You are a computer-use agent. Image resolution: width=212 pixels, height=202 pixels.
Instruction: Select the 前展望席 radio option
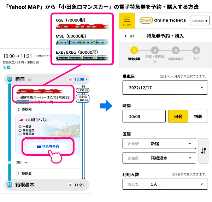[x=20, y=130]
